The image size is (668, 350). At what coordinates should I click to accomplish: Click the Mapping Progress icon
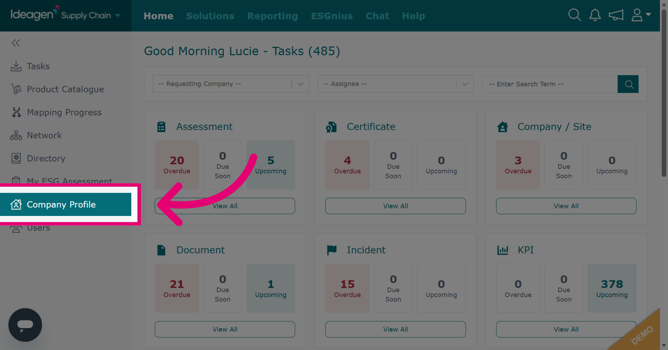pos(16,112)
